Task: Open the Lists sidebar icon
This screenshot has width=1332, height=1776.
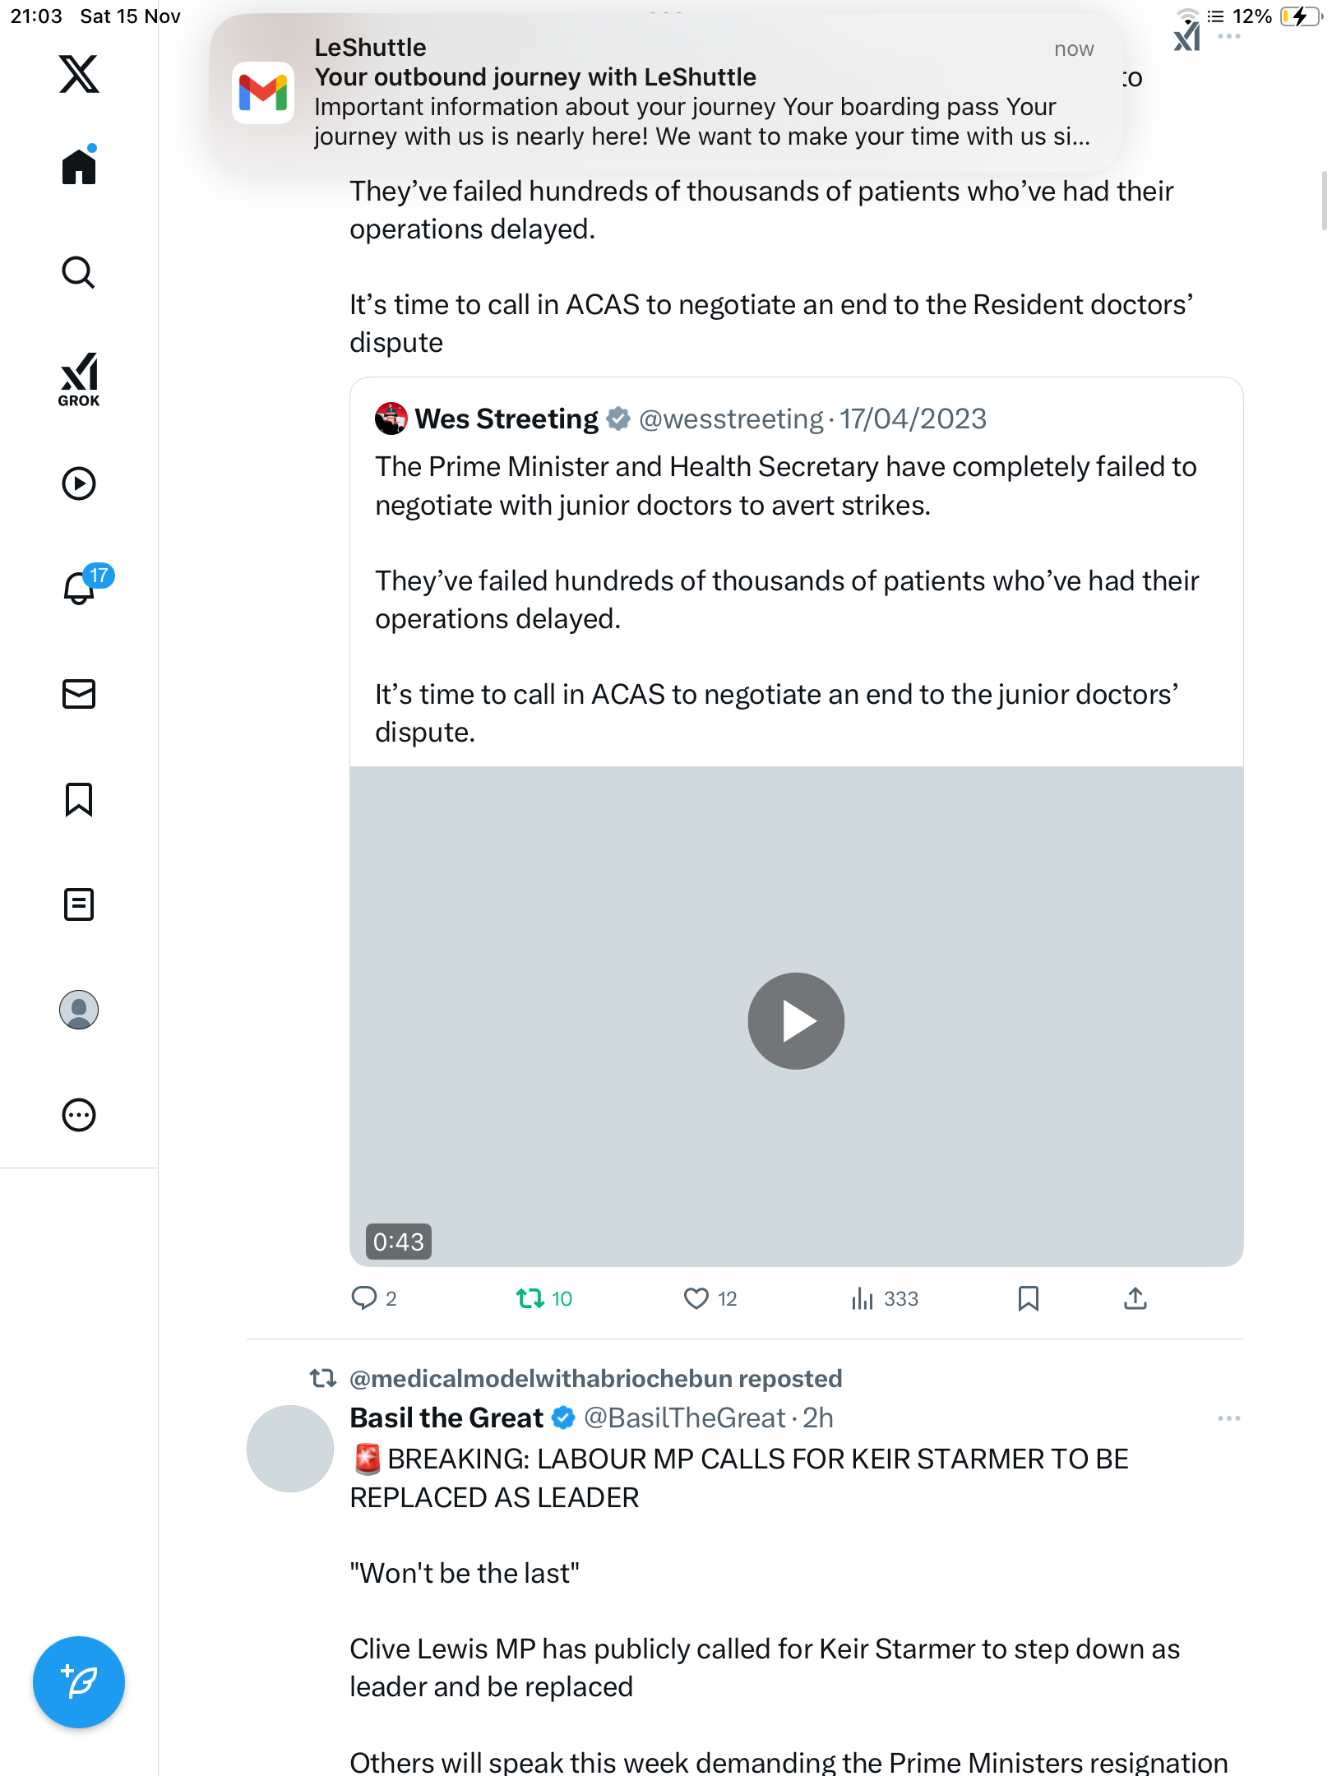Action: tap(79, 904)
